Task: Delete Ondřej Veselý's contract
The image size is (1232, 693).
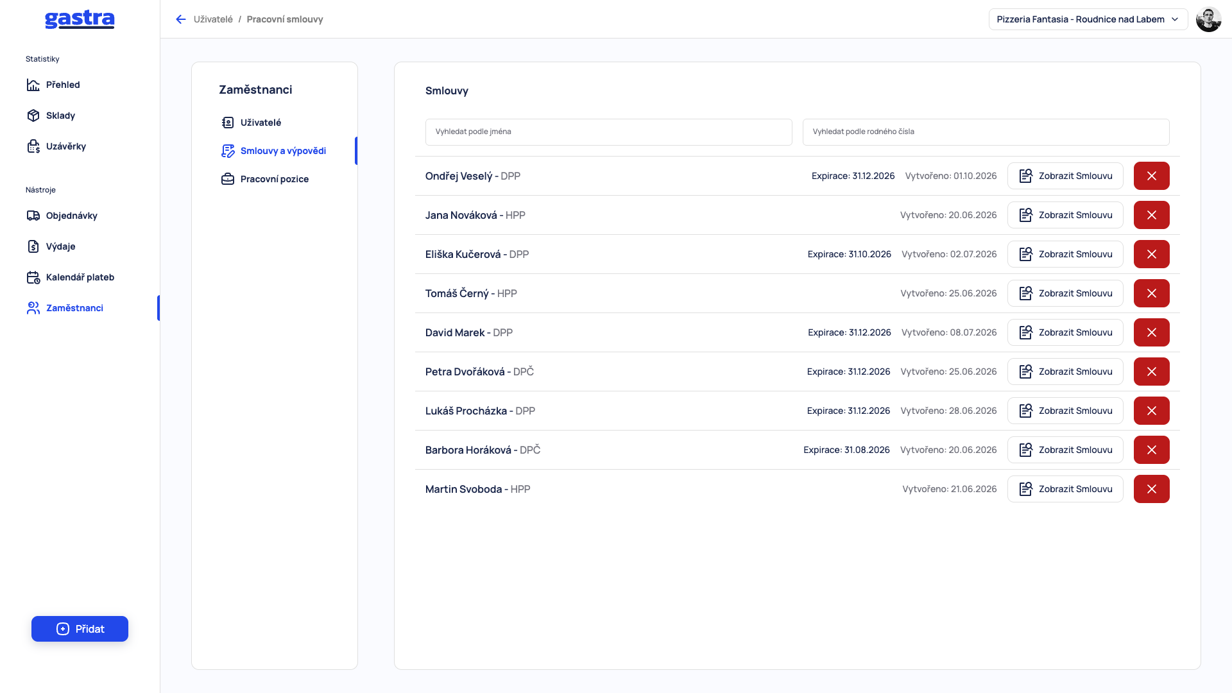Action: point(1151,176)
